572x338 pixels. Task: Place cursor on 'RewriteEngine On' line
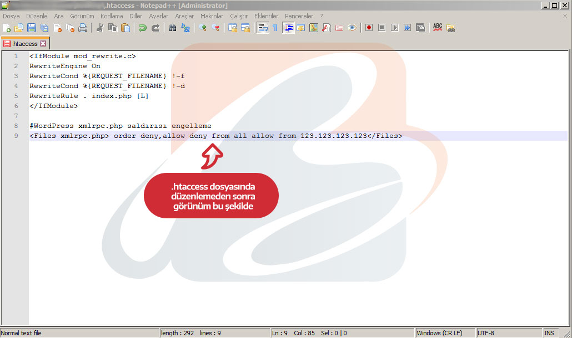click(x=65, y=66)
